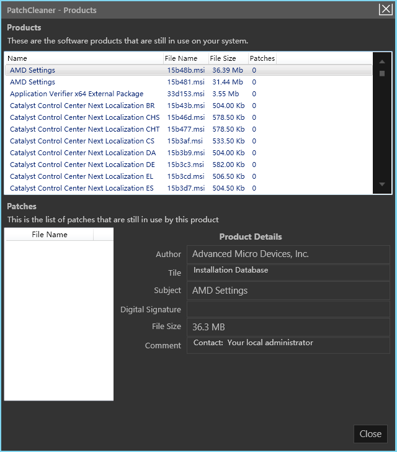This screenshot has height=452, width=397.
Task: Click file name 15b3b9.msi
Action: pos(186,153)
